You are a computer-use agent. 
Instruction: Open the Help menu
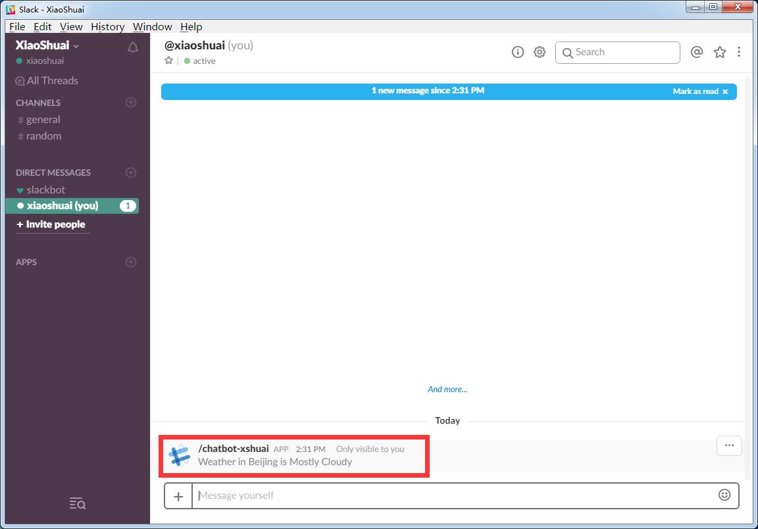(191, 26)
